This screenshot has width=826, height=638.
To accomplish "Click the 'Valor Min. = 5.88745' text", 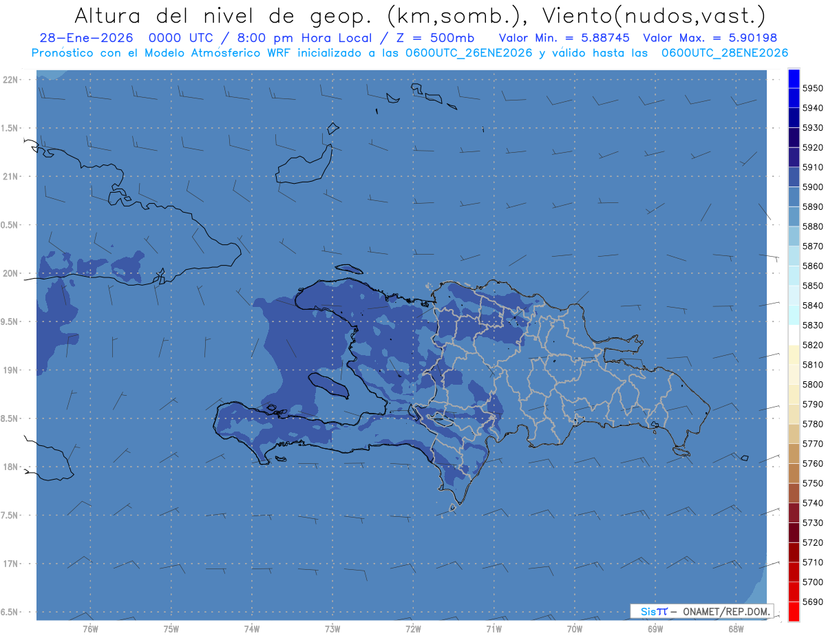I will tap(566, 39).
